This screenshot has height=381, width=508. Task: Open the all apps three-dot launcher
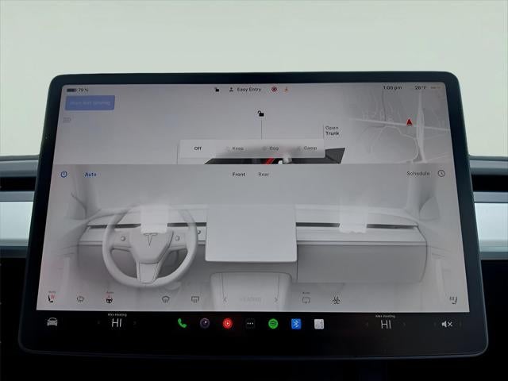pyautogui.click(x=250, y=324)
